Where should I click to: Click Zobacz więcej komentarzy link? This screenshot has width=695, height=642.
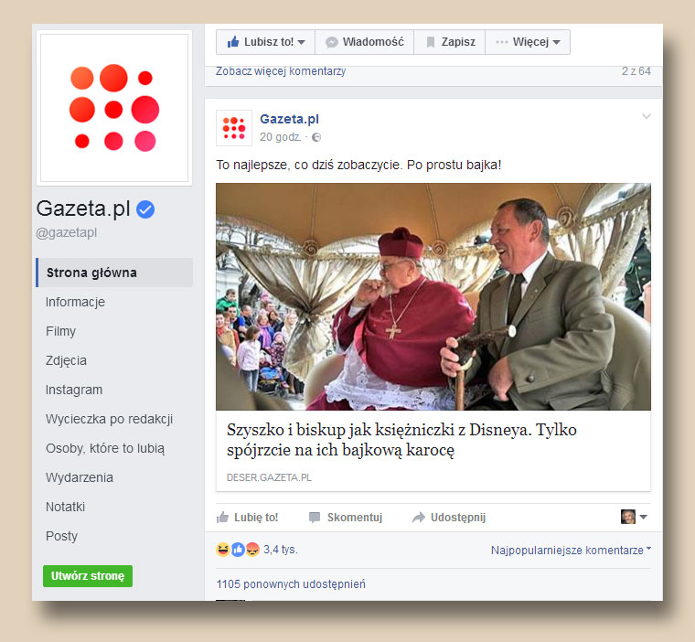tap(281, 71)
